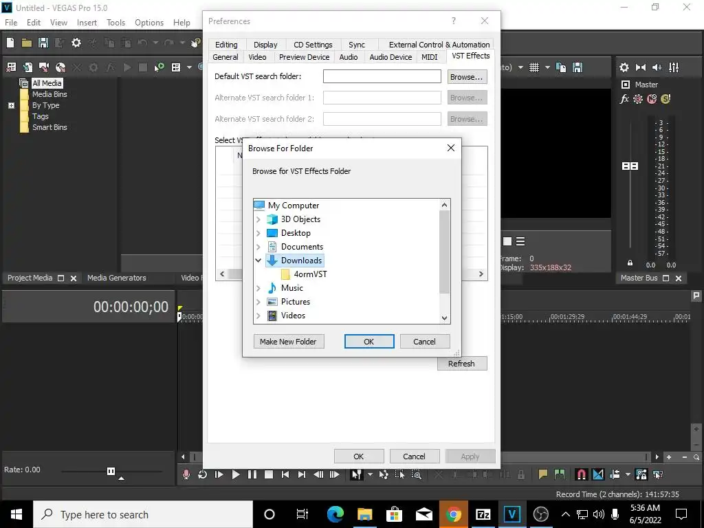This screenshot has height=528, width=704.
Task: Open the preview quality dropdown arrow
Action: click(520, 67)
